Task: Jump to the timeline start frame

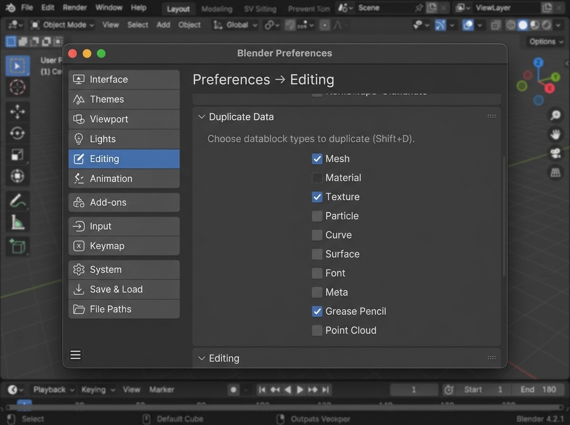Action: click(262, 390)
